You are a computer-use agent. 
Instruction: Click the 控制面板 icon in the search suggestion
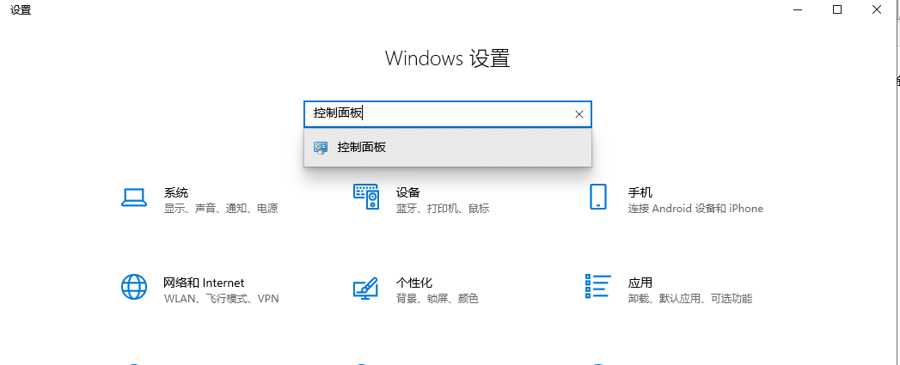321,148
